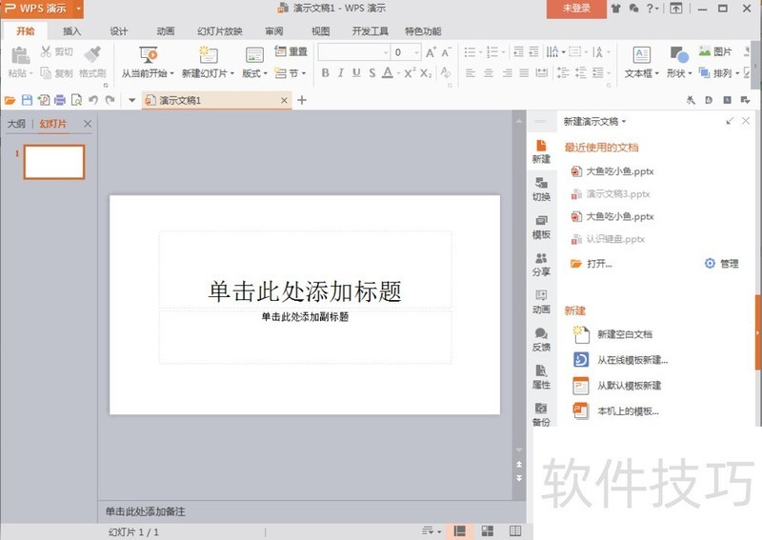Viewport: 762px width, 540px height.
Task: Click the Manage (管理) link
Action: pos(722,264)
